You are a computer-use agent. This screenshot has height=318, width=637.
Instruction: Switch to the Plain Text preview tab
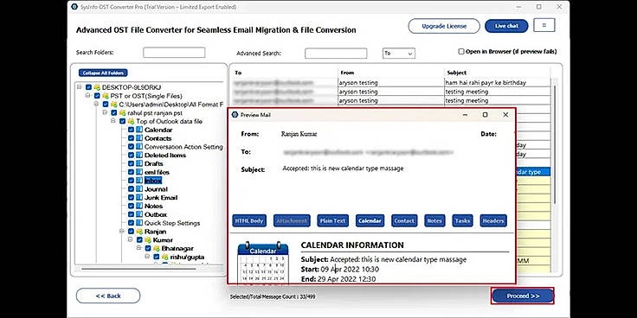(332, 221)
